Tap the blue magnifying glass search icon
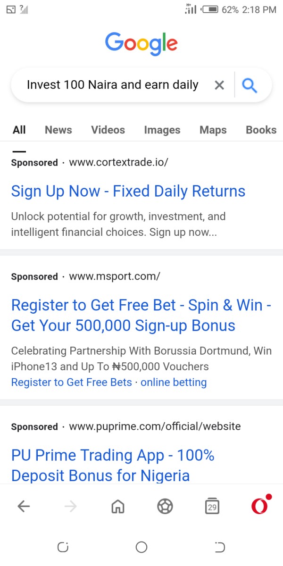Image resolution: width=283 pixels, height=566 pixels. coord(249,85)
